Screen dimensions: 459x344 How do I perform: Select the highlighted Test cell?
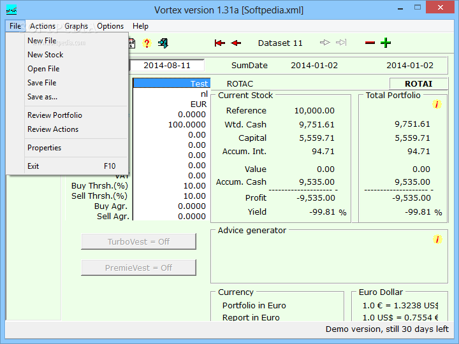pos(171,83)
